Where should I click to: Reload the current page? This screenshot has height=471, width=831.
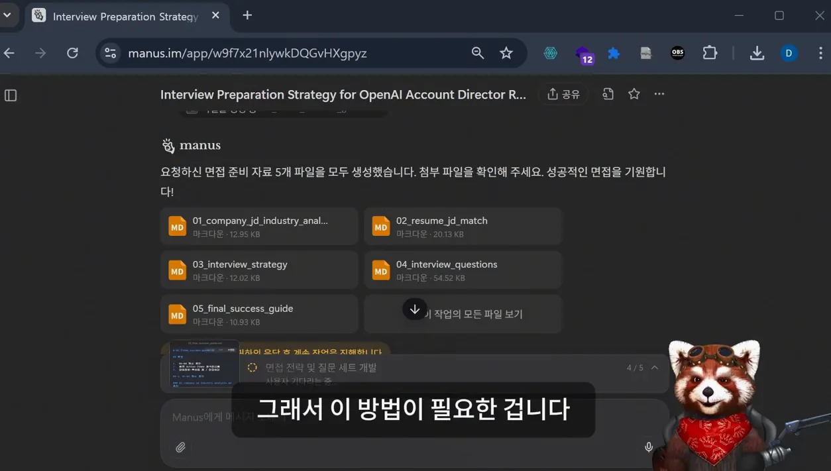(x=72, y=53)
